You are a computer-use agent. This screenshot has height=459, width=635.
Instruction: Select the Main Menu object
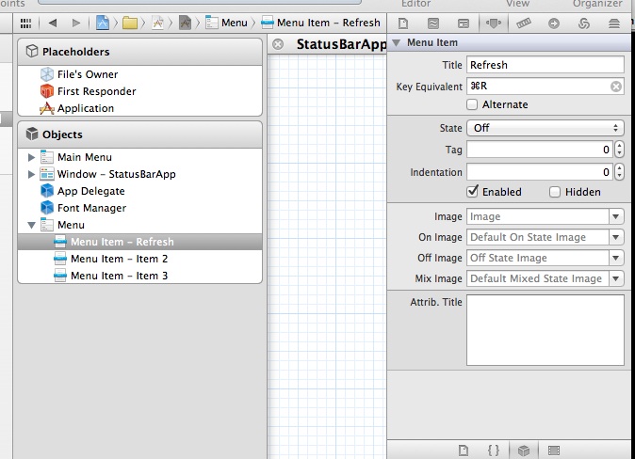coord(139,157)
